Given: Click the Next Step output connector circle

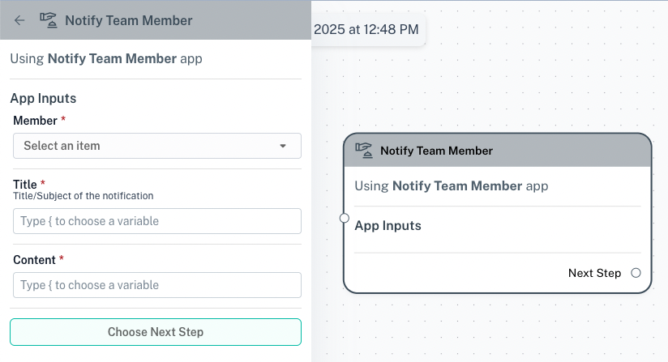Looking at the screenshot, I should (x=636, y=273).
